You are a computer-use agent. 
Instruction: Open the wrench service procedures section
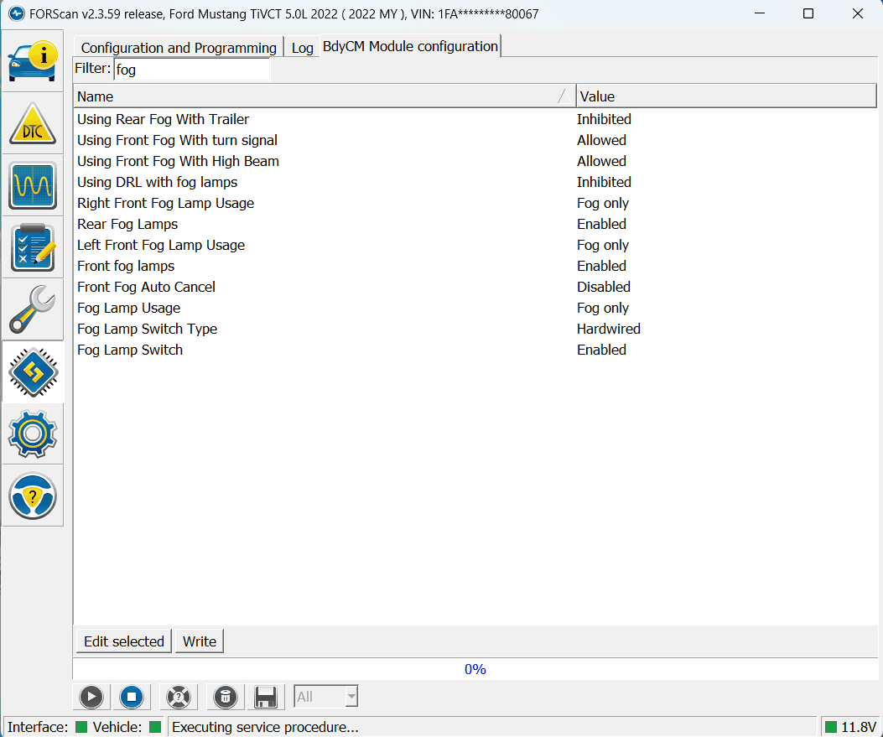tap(33, 309)
